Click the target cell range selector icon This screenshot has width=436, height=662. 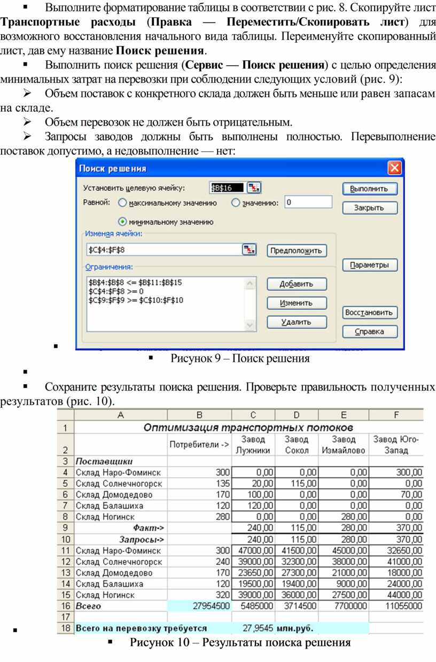point(254,188)
